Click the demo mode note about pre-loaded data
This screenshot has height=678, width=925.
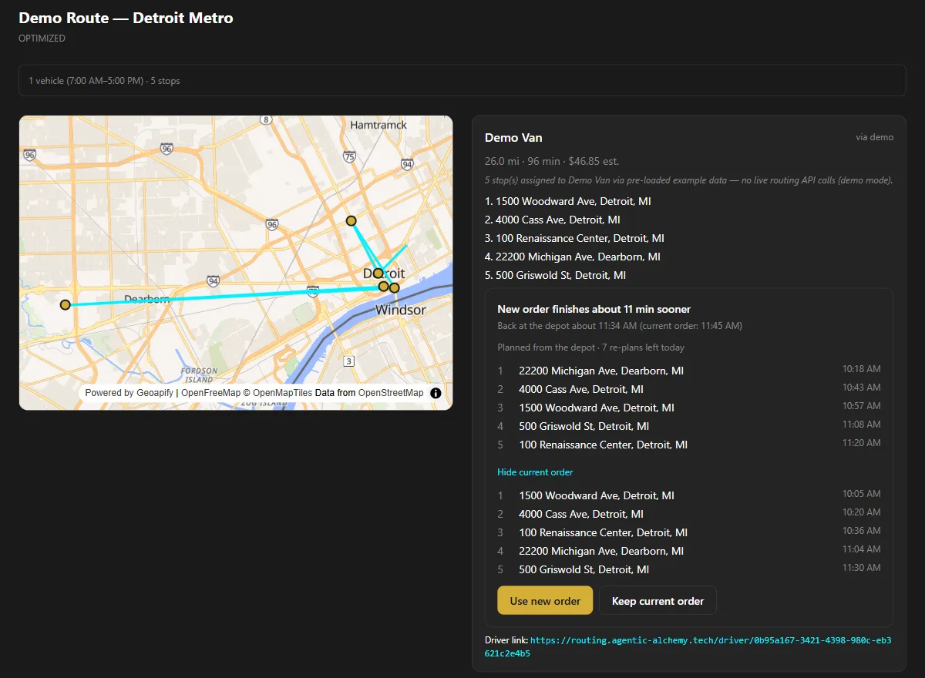pos(688,180)
